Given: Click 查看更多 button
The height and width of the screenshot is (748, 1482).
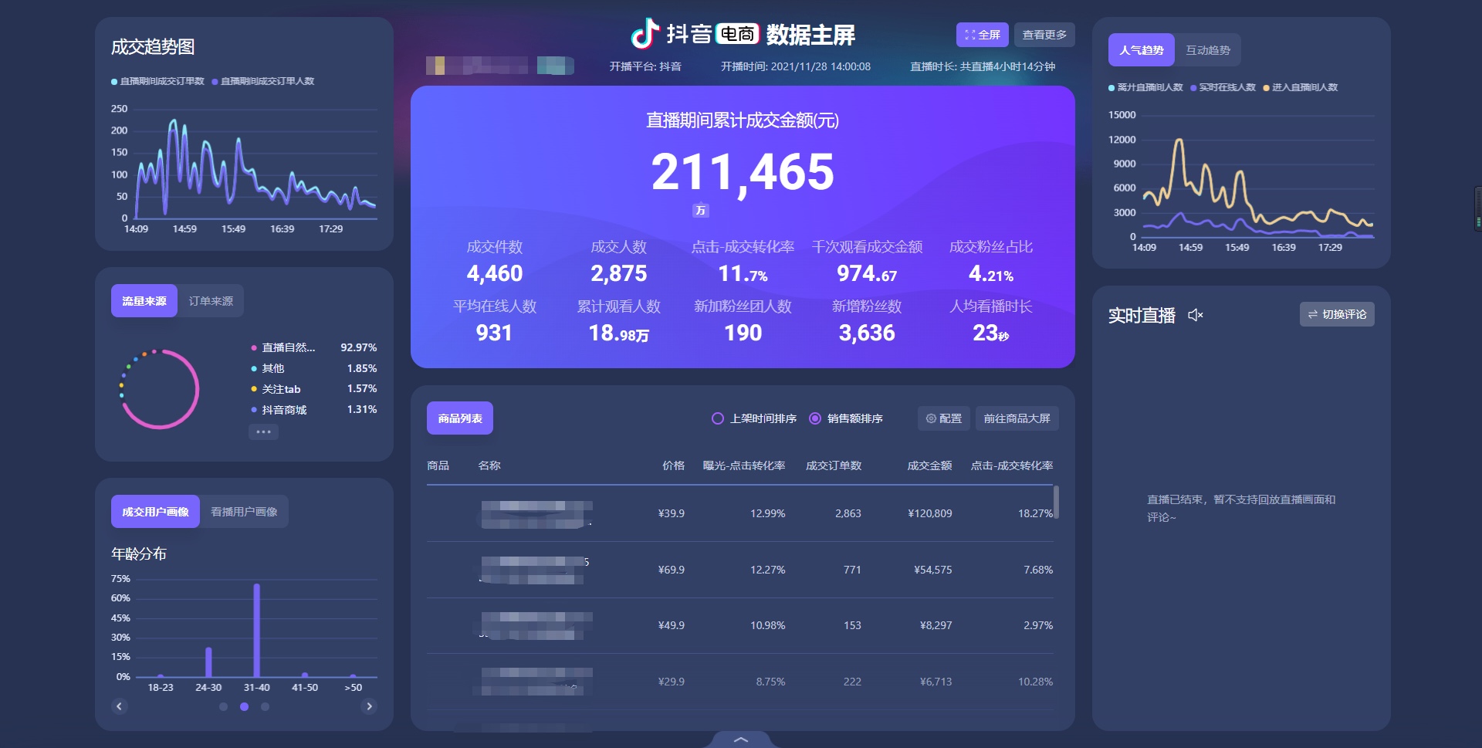Looking at the screenshot, I should (1044, 35).
